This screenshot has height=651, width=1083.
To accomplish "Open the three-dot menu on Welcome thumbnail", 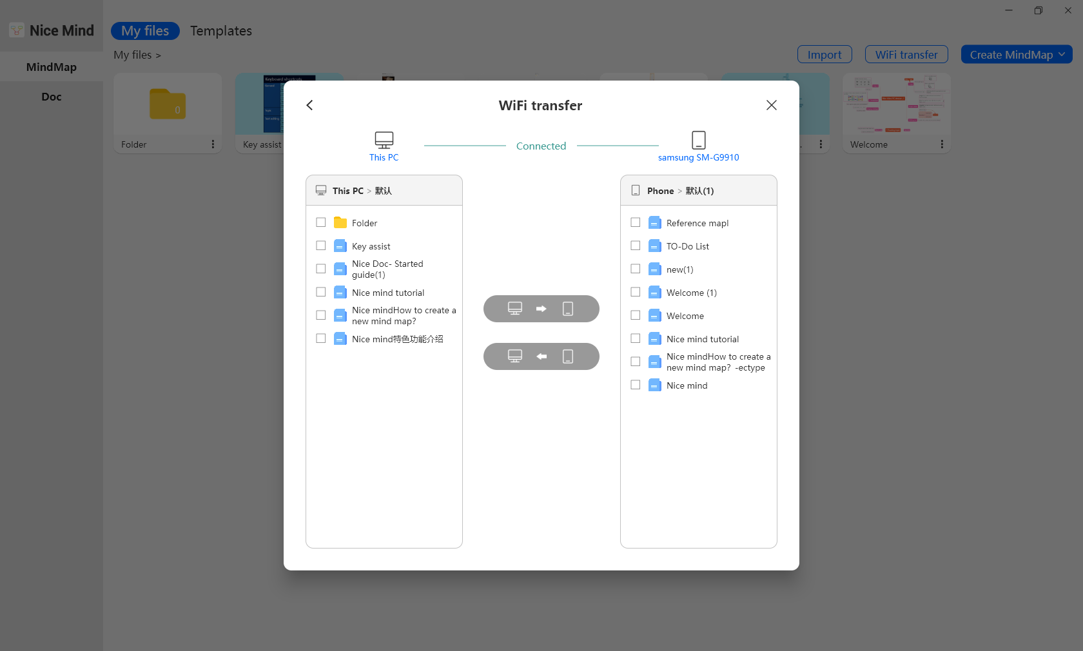I will click(x=941, y=144).
